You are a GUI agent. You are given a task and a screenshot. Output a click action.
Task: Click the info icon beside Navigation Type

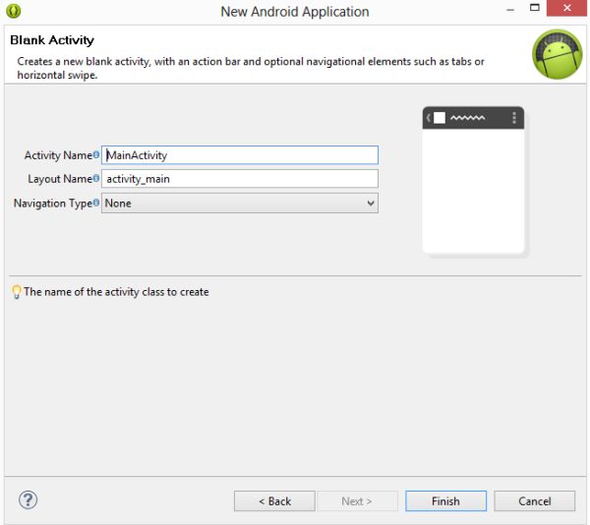click(96, 203)
